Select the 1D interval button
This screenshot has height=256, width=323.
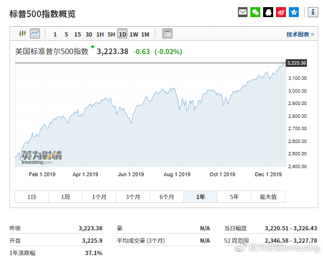(123, 34)
